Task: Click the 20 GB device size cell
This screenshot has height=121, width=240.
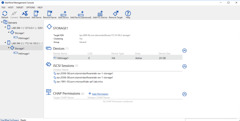Action: [x=162, y=58]
